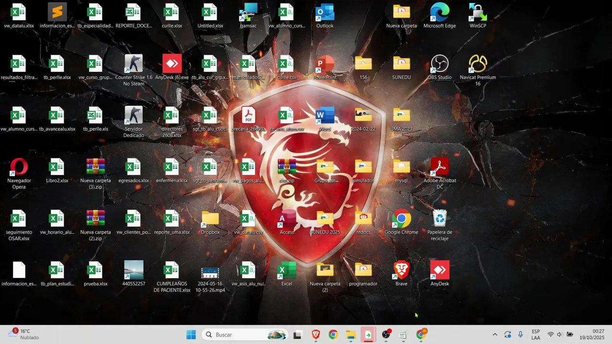Image resolution: width=612 pixels, height=344 pixels.
Task: Open the Outlook desktop shortcut
Action: (x=325, y=16)
